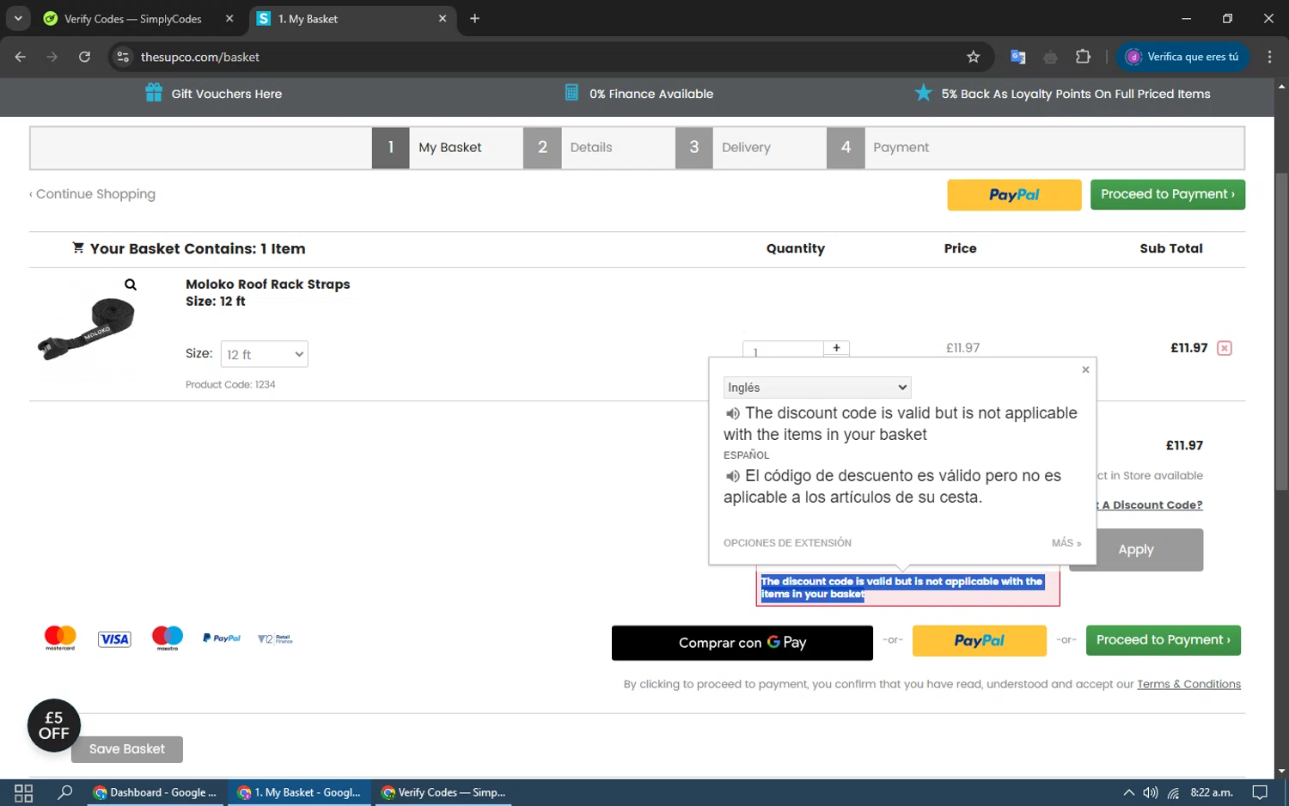Image resolution: width=1289 pixels, height=806 pixels.
Task: Click the Gift Vouchers Here link
Action: [227, 94]
